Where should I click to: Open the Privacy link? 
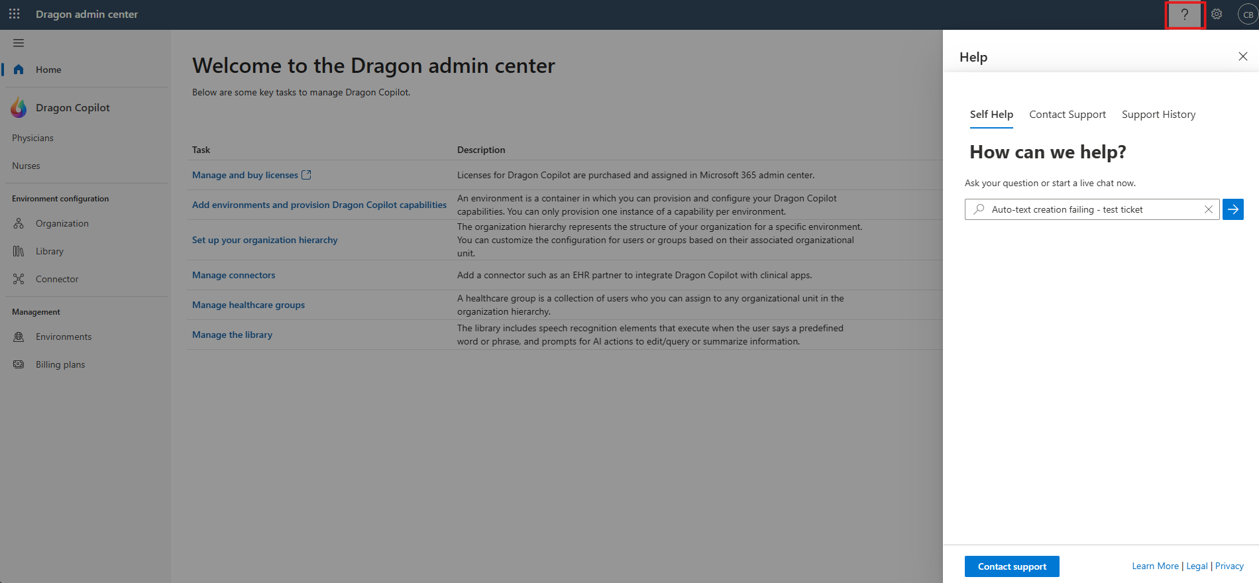pos(1229,566)
